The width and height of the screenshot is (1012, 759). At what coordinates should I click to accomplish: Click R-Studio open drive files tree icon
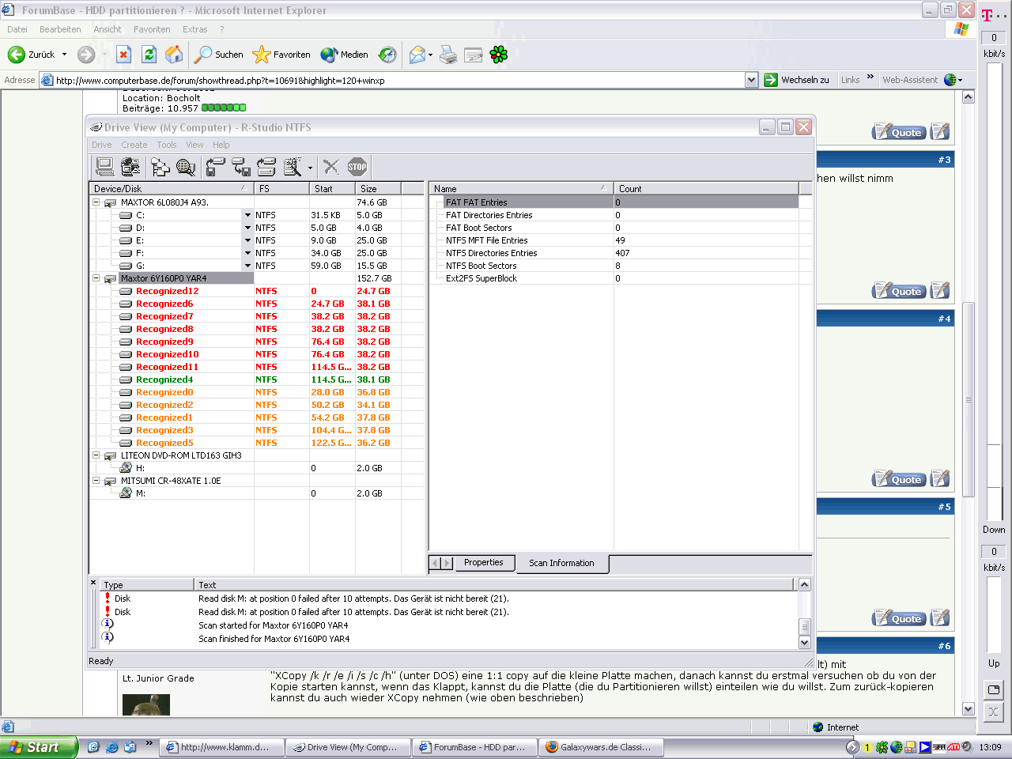point(160,167)
